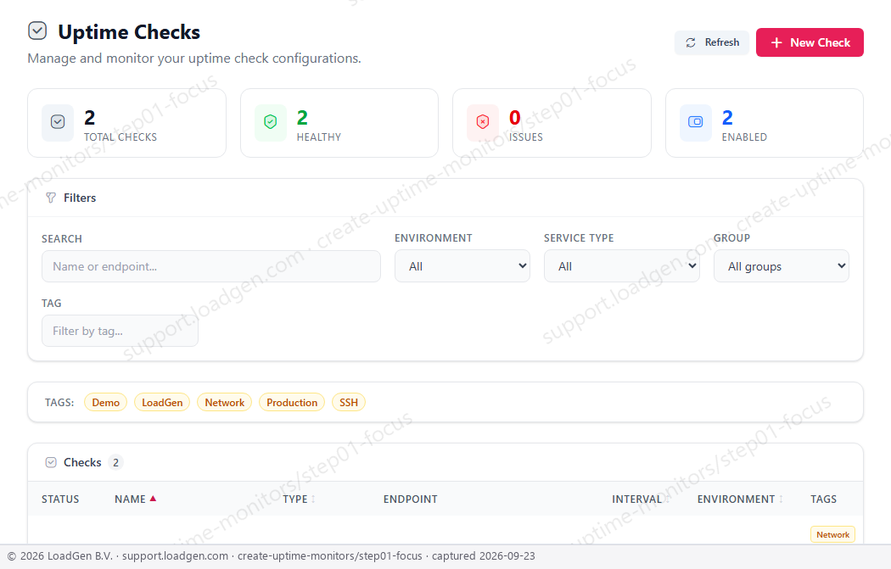Filter by the LoadGen tag
This screenshot has width=891, height=569.
tap(162, 402)
